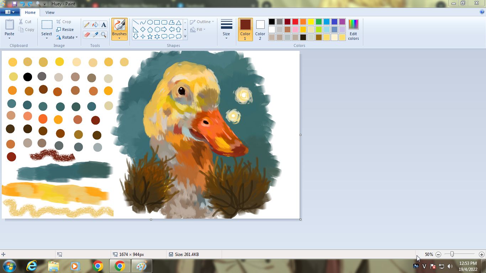This screenshot has height=273, width=486.
Task: Switch to the View tab
Action: point(50,12)
